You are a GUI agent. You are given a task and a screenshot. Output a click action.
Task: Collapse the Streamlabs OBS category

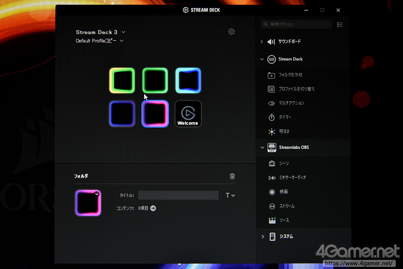(262, 148)
